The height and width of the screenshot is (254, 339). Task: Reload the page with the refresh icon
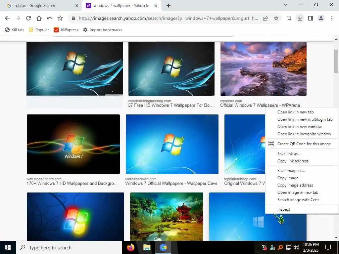click(28, 19)
